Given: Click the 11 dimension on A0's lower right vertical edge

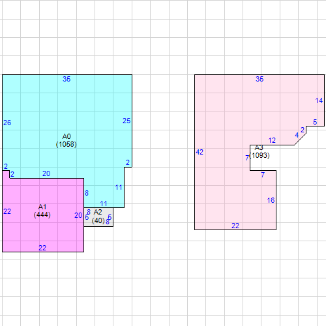Looking at the screenshot, I should point(119,187).
